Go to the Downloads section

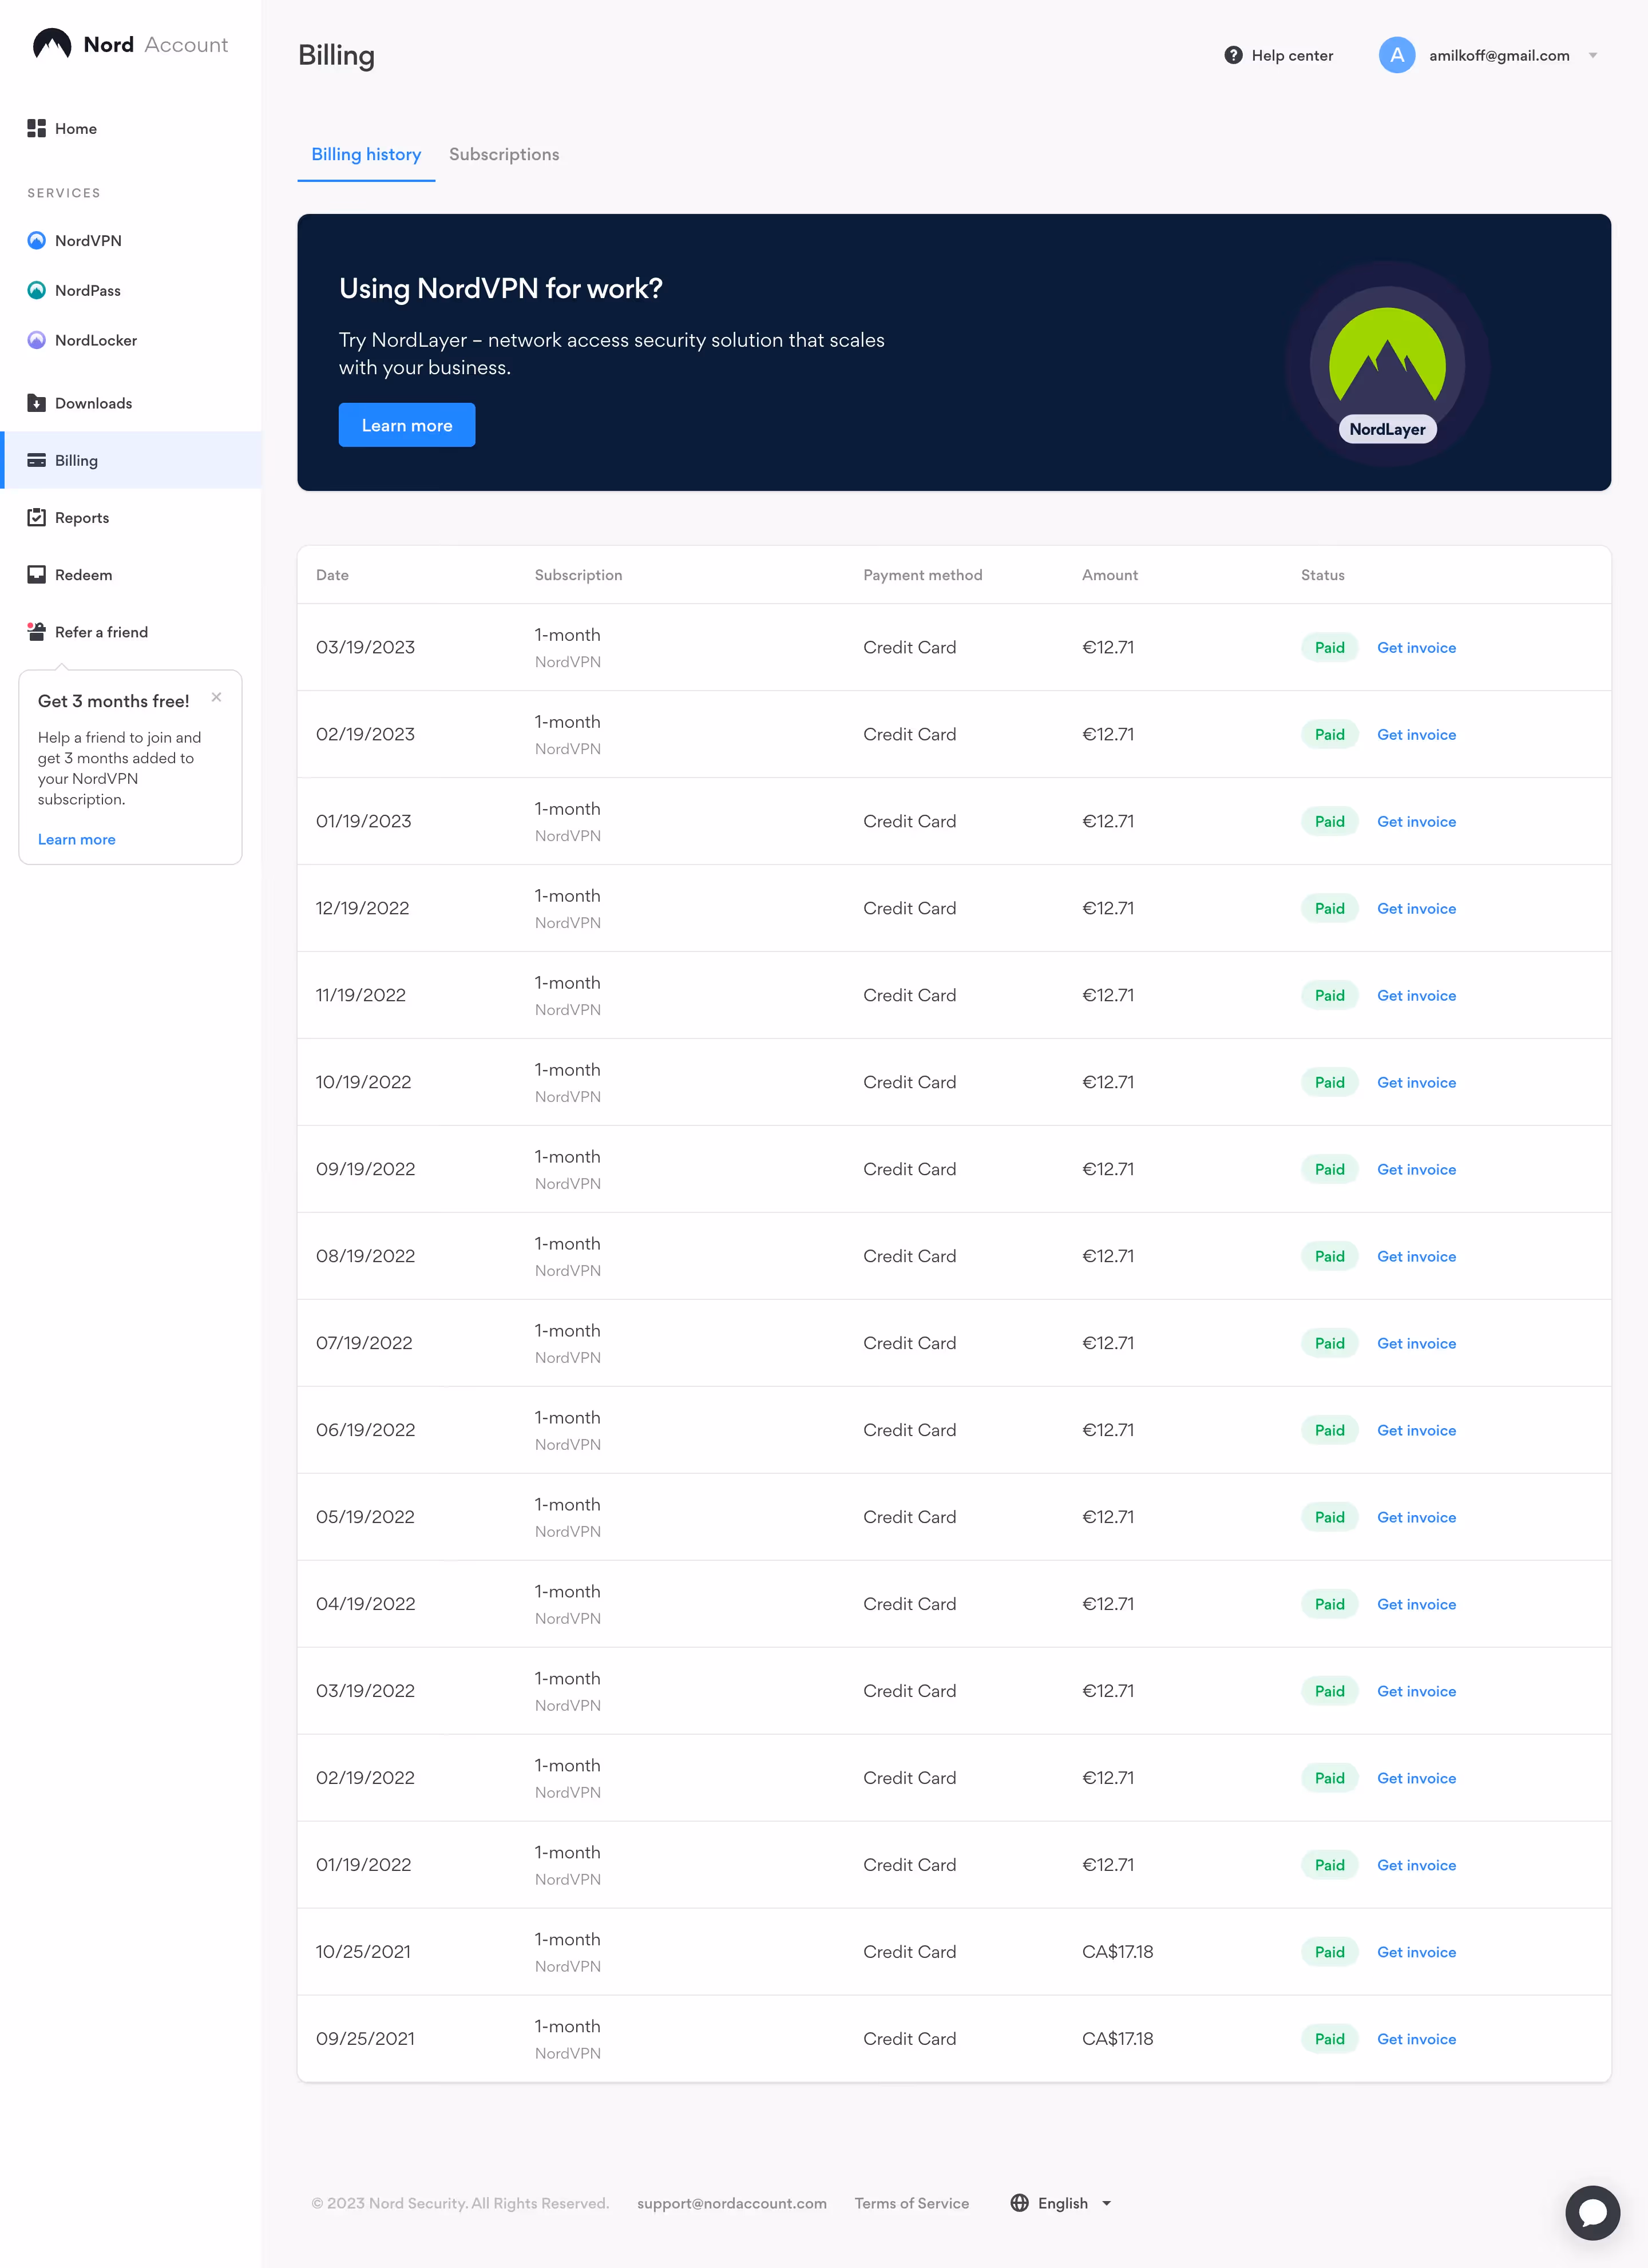[x=93, y=403]
